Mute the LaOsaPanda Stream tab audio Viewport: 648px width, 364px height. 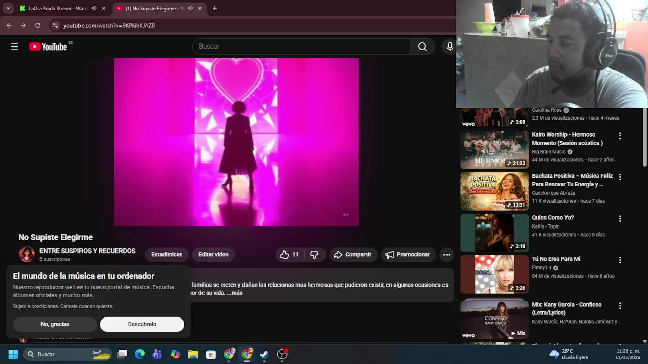coord(94,8)
